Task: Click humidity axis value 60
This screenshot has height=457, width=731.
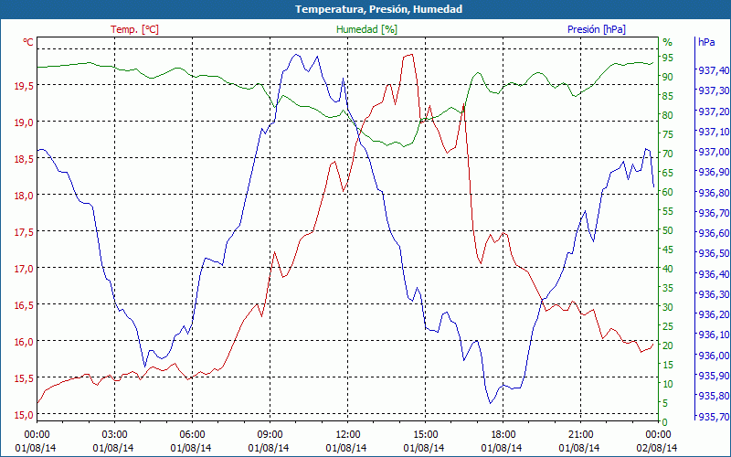Action: coord(668,192)
